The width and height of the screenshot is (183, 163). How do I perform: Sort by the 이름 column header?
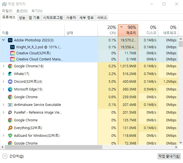[33, 30]
